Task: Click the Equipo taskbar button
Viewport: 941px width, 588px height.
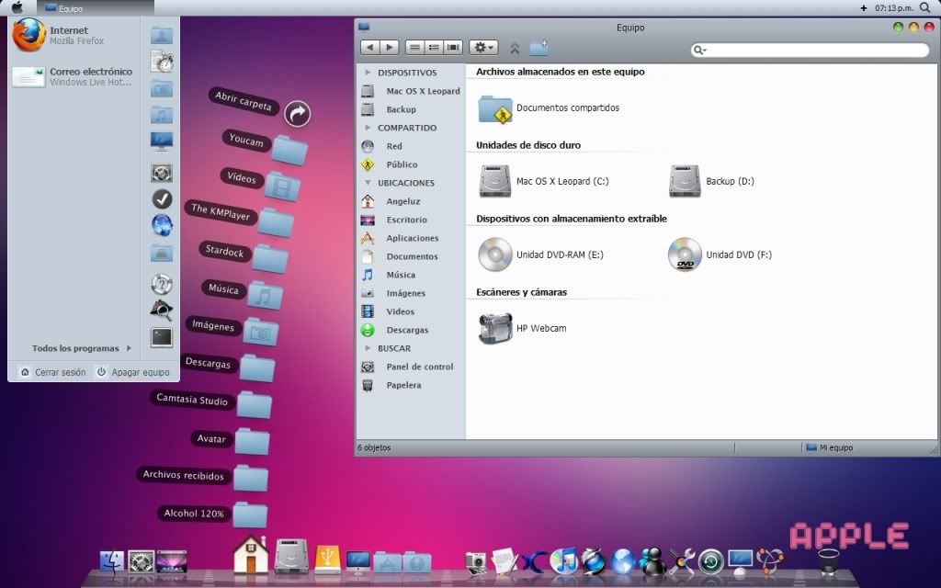Action: (95, 8)
